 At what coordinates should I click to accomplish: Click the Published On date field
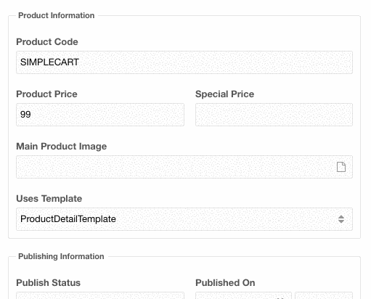point(243,295)
